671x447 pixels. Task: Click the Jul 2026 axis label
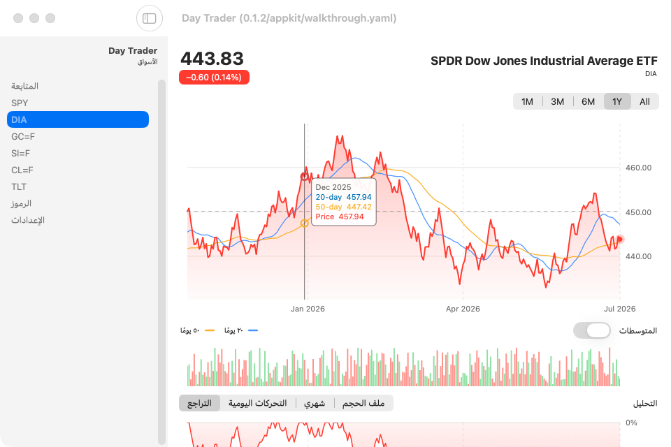pyautogui.click(x=620, y=309)
